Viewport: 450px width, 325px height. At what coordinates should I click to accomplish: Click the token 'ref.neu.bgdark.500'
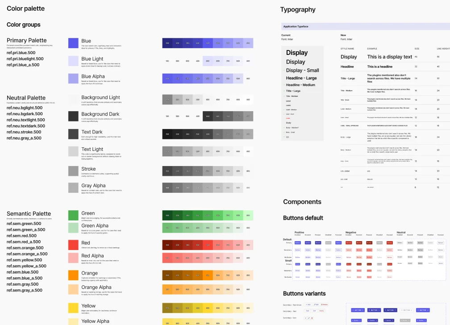(25, 114)
